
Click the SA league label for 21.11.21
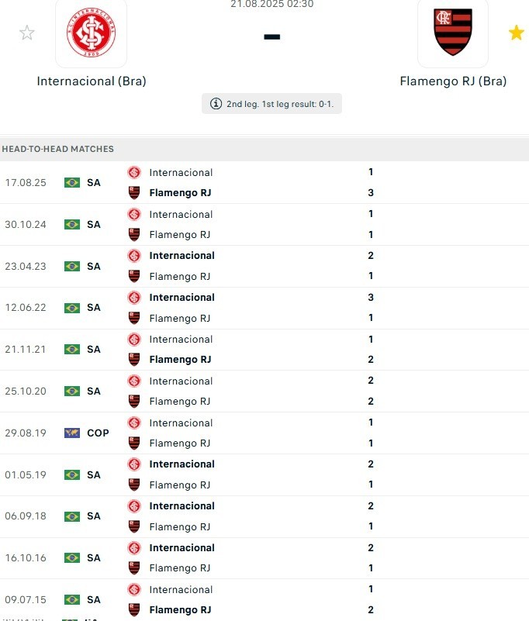(x=94, y=350)
